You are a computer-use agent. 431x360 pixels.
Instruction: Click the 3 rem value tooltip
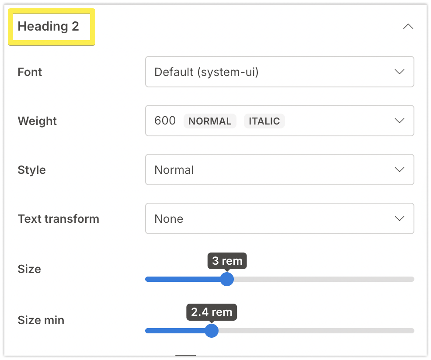tap(227, 261)
